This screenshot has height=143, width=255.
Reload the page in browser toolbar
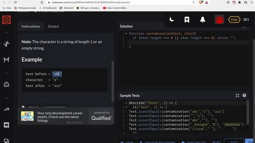[x=15, y=2]
